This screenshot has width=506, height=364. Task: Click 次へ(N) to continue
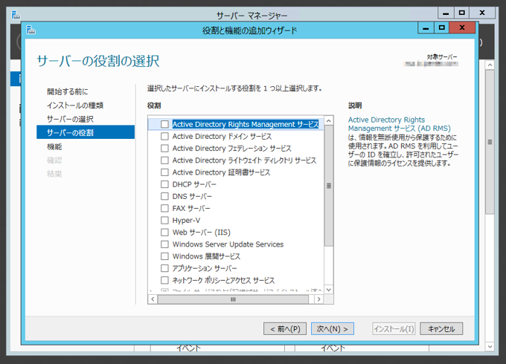pos(333,329)
